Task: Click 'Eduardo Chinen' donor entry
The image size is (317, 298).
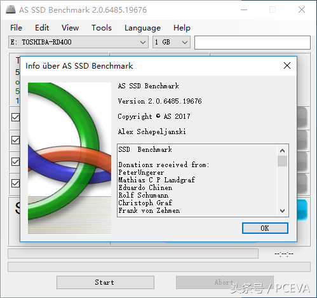Action: coord(145,187)
